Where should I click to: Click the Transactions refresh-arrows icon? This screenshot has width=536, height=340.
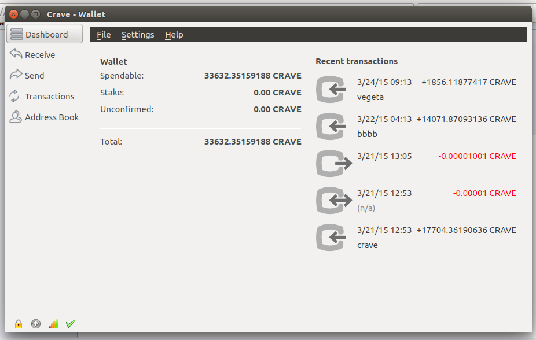coord(14,96)
